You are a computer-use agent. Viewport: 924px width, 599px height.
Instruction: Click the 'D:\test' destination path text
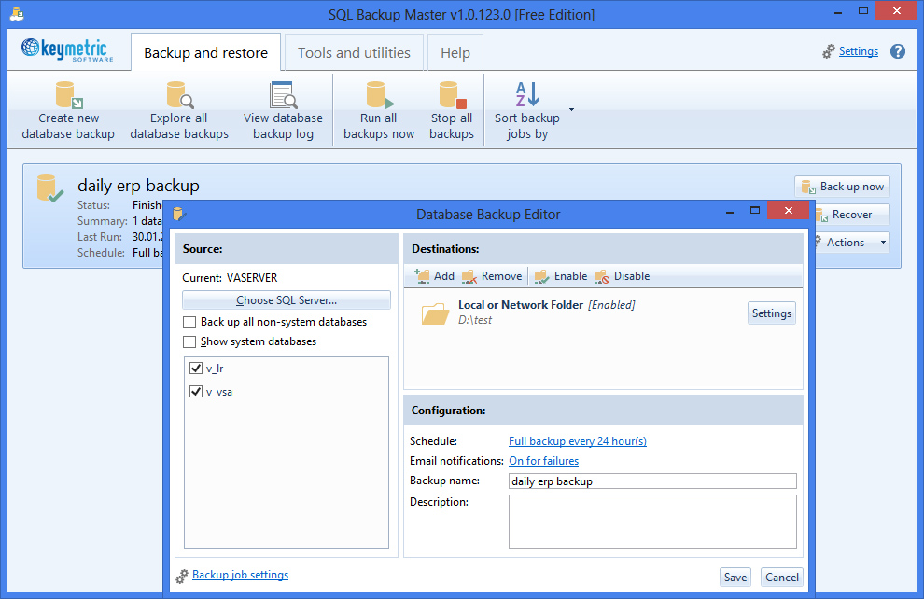[475, 320]
